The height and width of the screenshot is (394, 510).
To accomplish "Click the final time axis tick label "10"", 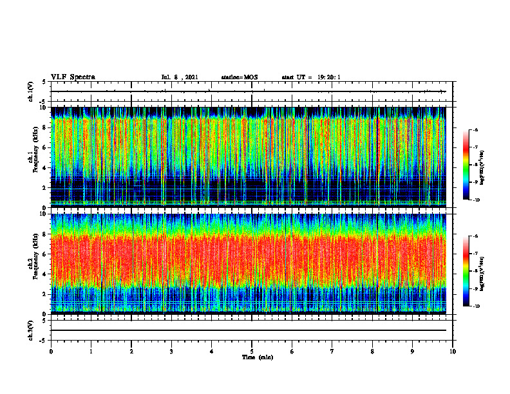I will coord(453,352).
